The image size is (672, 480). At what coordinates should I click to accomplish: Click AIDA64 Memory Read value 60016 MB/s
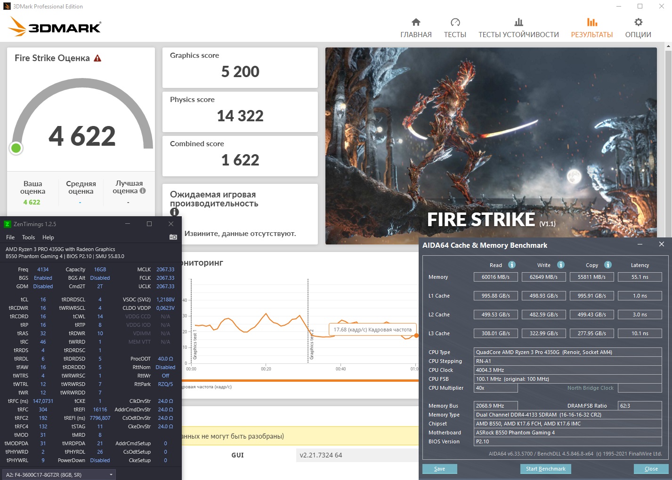496,277
